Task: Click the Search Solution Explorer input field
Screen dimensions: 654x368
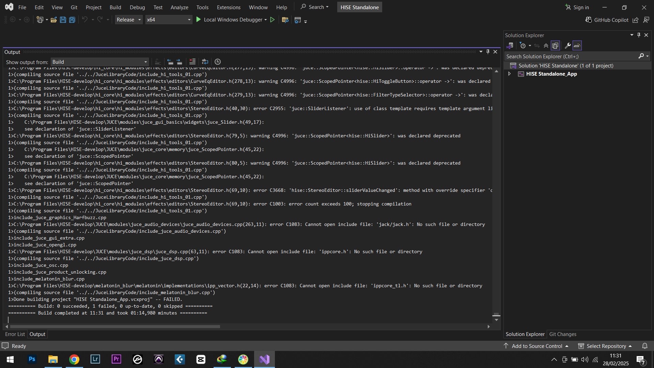Action: coord(571,56)
